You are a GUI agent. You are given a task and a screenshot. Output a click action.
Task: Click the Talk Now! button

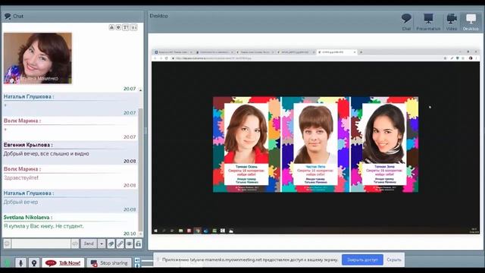pyautogui.click(x=63, y=263)
